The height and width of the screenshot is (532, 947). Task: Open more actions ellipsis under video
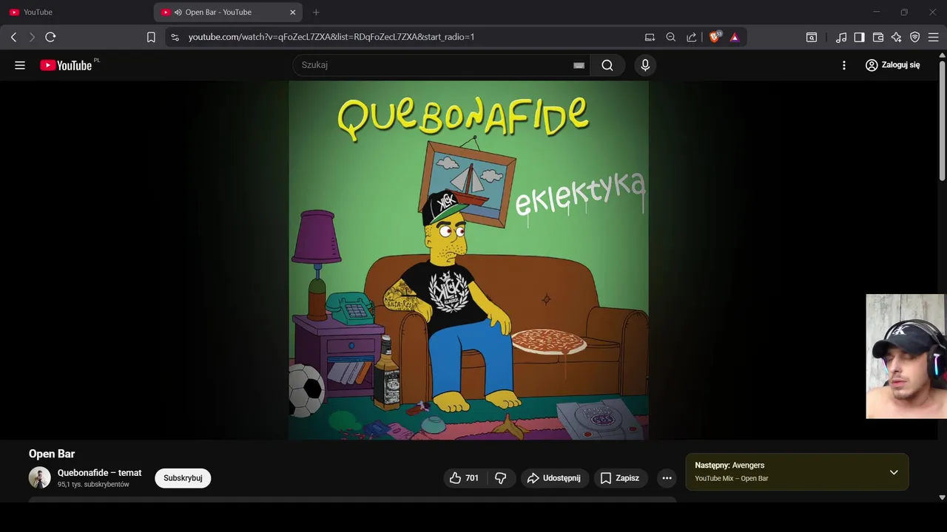pyautogui.click(x=667, y=478)
